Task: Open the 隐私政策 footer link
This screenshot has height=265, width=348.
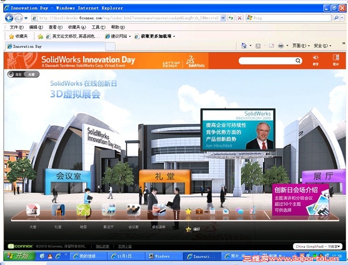Action: 102,246
